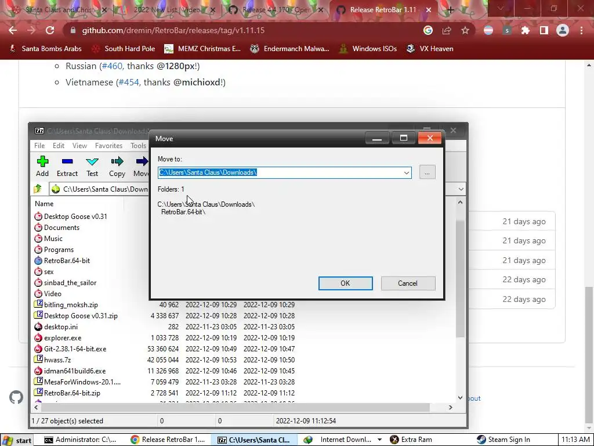This screenshot has width=594, height=446.
Task: Open the VX Heaven bookmark
Action: pos(430,49)
